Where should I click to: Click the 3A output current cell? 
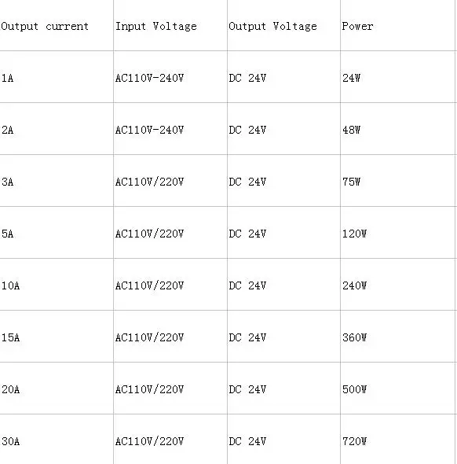[x=57, y=181]
